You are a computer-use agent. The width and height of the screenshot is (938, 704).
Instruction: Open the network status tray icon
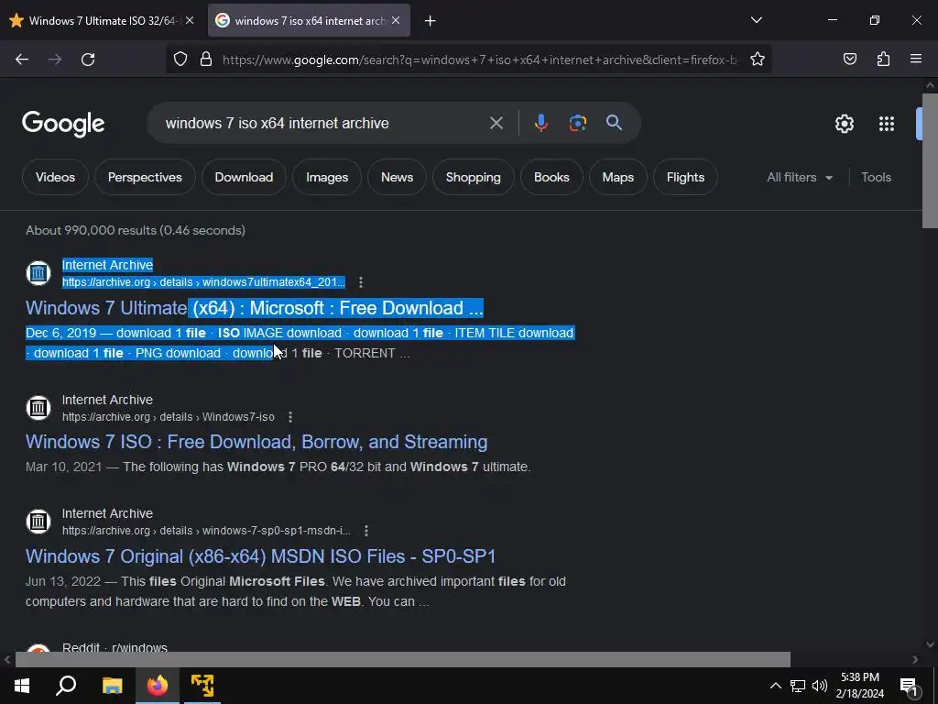click(x=798, y=686)
